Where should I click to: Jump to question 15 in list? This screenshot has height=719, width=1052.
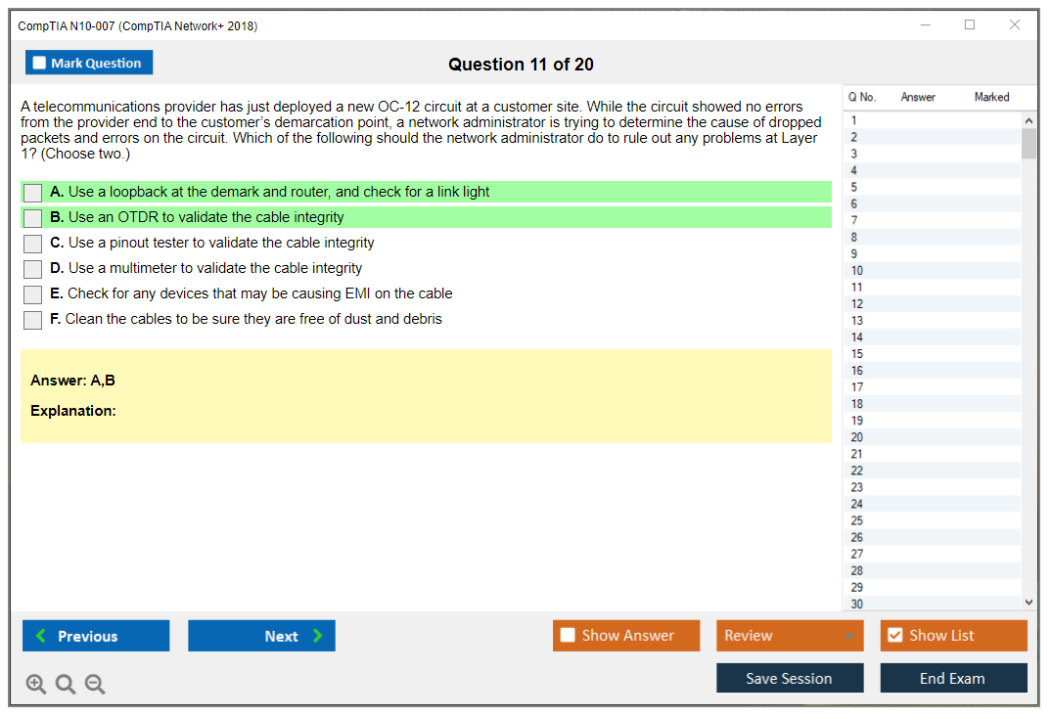point(857,354)
